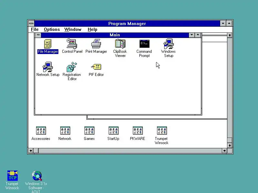Screen dimensions: 258x193
Task: Open the Options menu
Action: [x=52, y=30]
